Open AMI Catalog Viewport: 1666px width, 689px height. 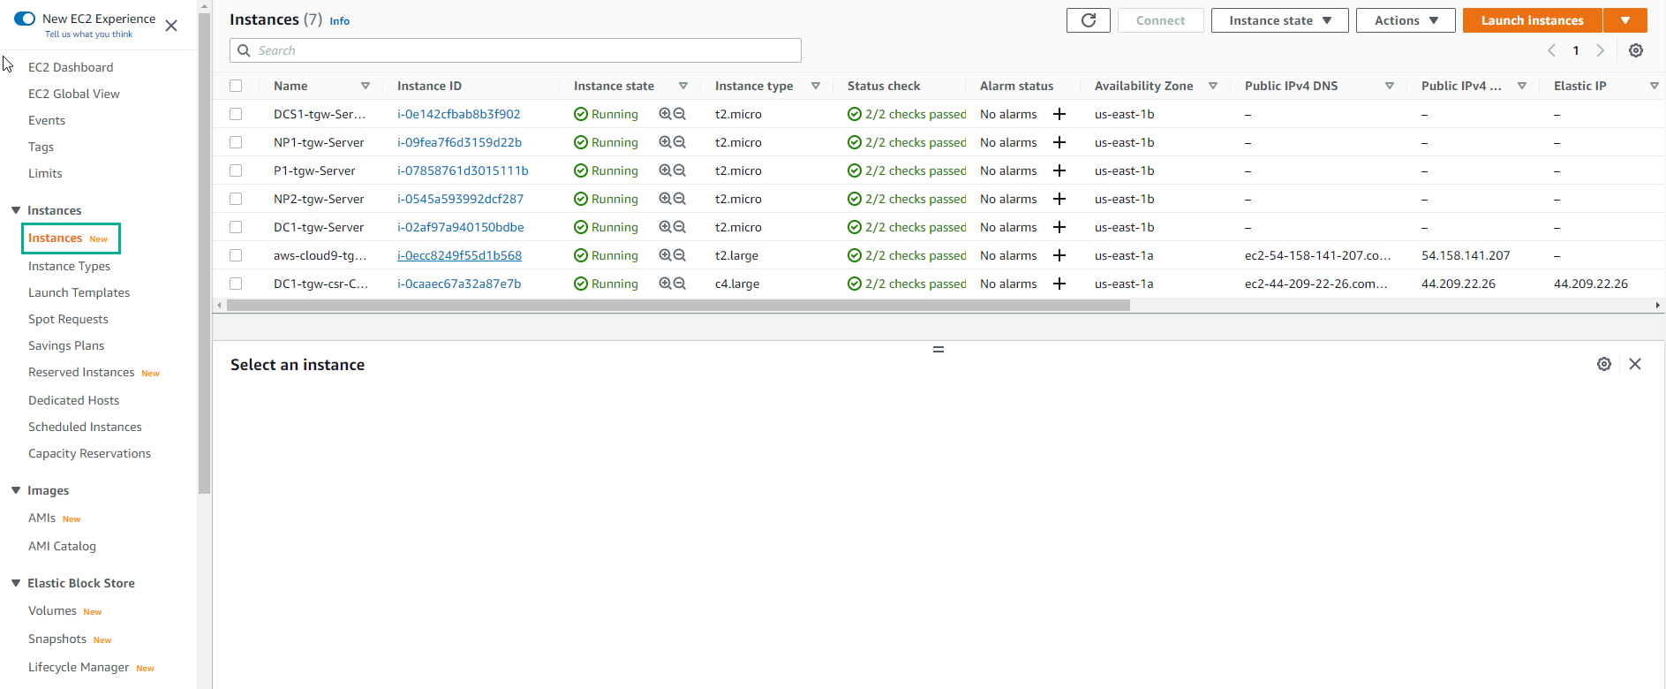(62, 546)
